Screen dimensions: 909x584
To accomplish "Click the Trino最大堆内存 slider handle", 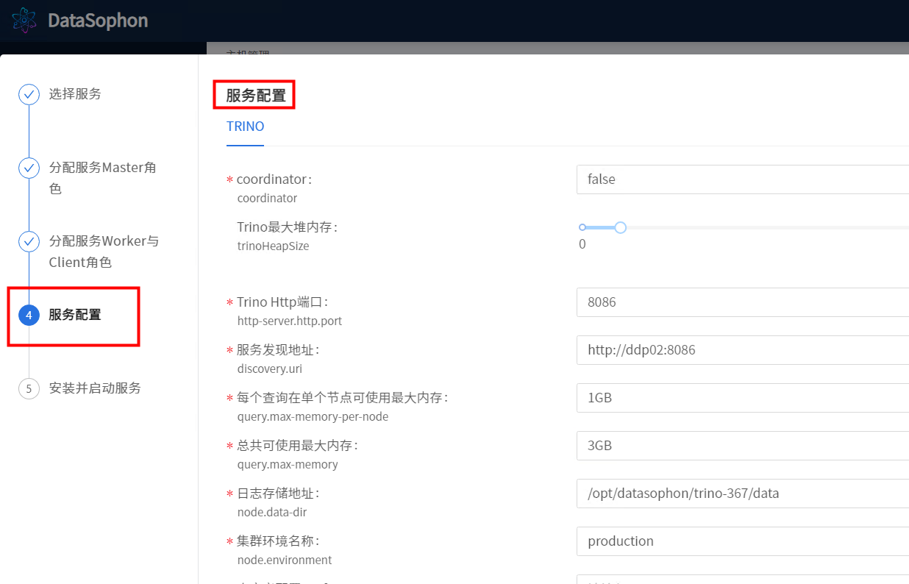I will 620,228.
